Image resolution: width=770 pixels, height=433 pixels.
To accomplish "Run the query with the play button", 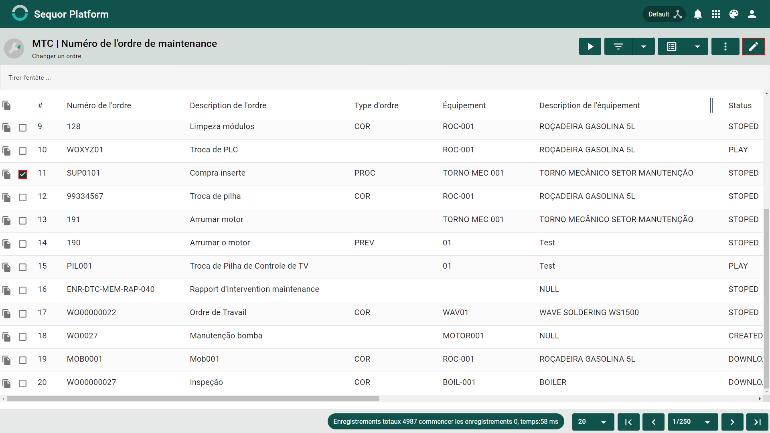I will tap(590, 47).
